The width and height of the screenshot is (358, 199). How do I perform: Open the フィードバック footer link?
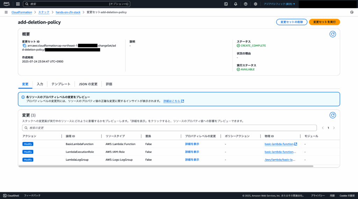(x=32, y=196)
